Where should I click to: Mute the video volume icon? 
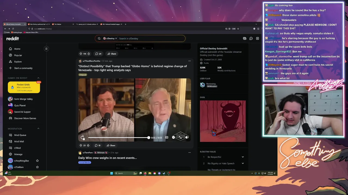187,138
